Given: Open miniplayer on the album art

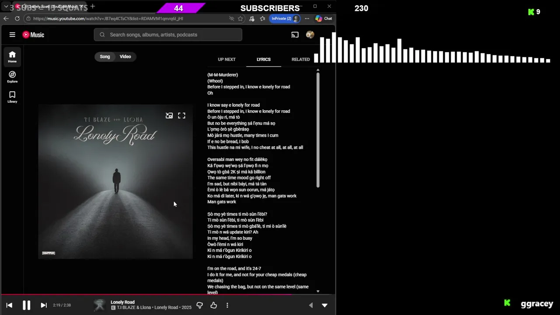Looking at the screenshot, I should pyautogui.click(x=169, y=115).
